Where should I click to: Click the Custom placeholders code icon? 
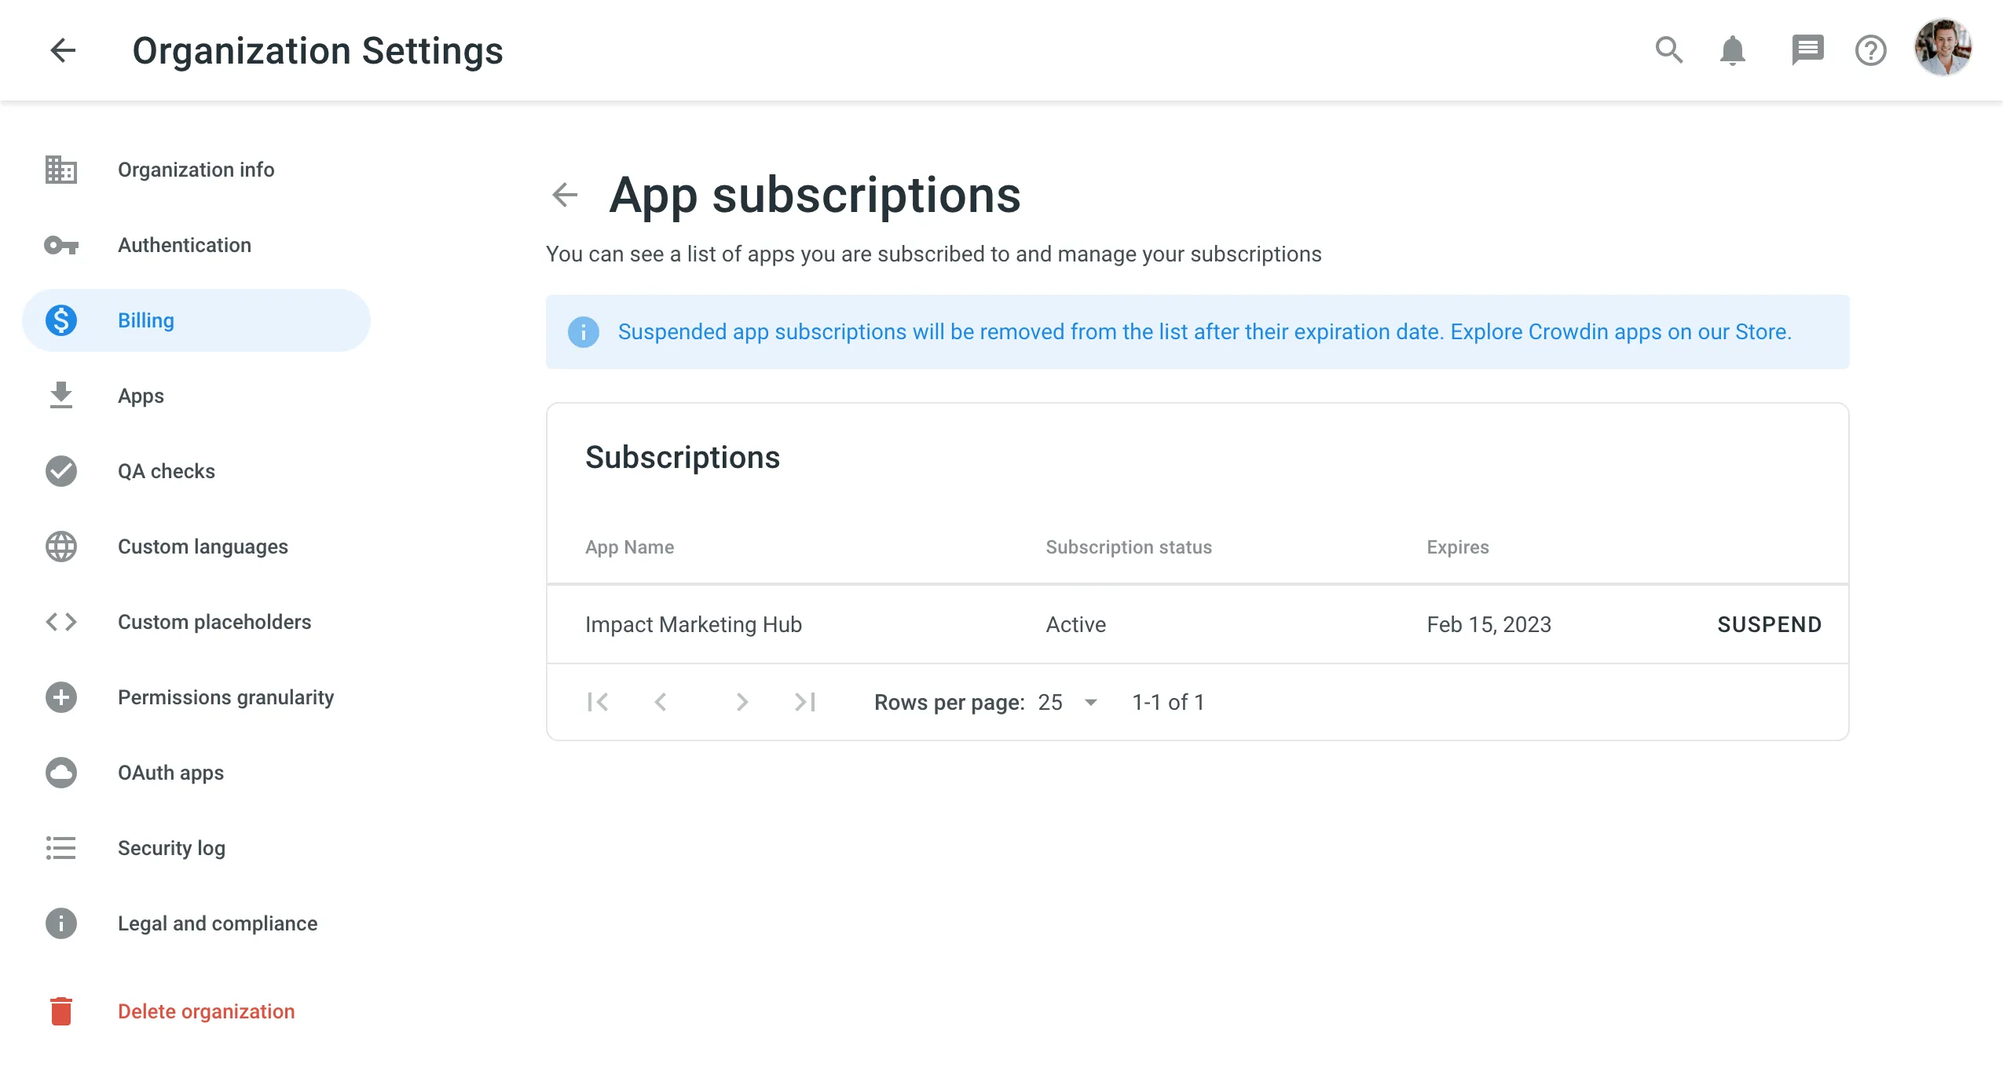(x=61, y=622)
